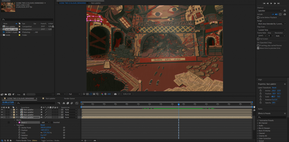Open the Range Work Area dropdown
289x142 pixels.
272,24
